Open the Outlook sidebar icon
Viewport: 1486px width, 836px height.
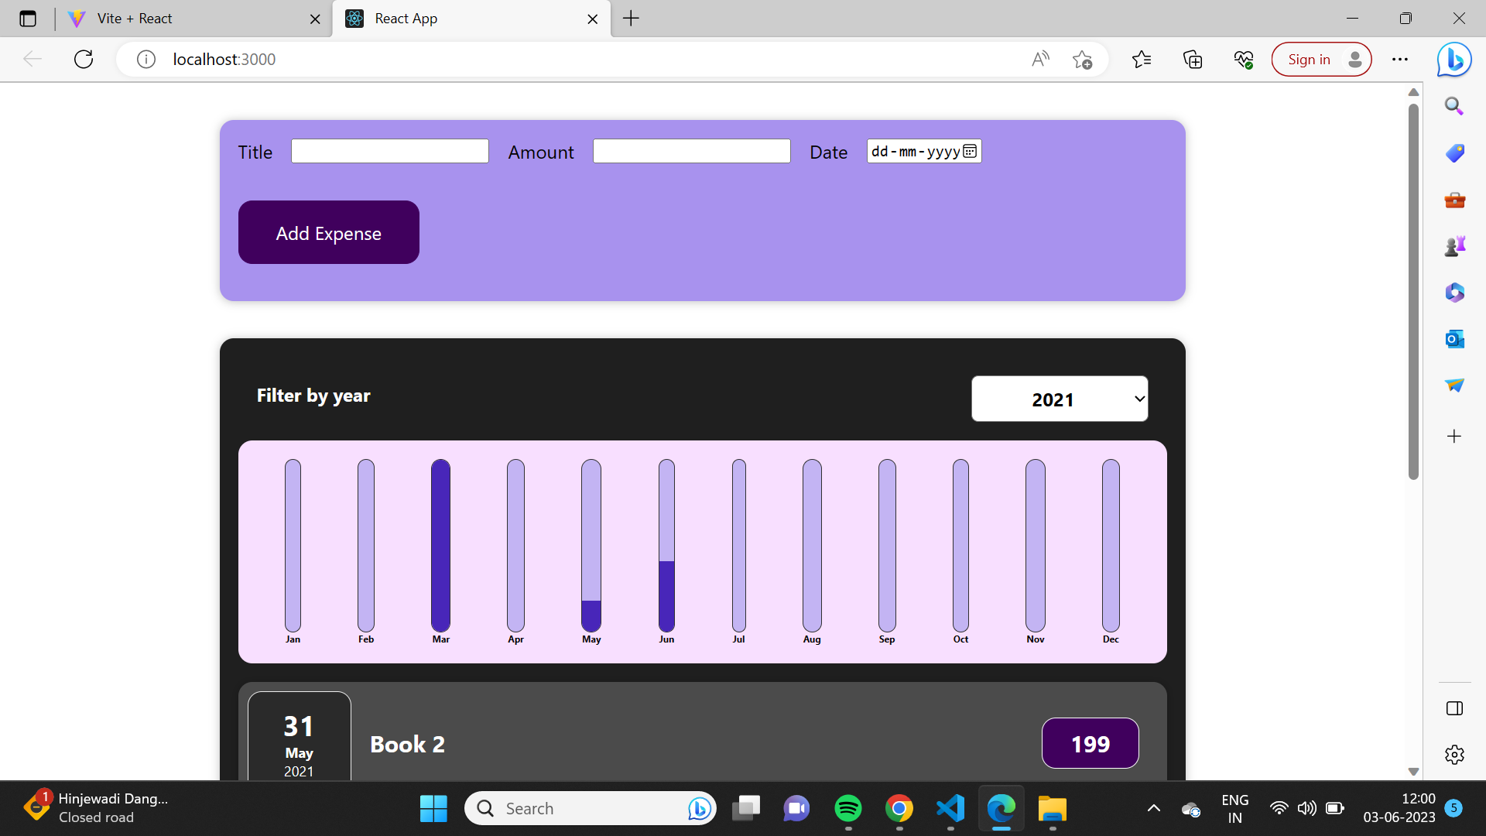[1454, 339]
